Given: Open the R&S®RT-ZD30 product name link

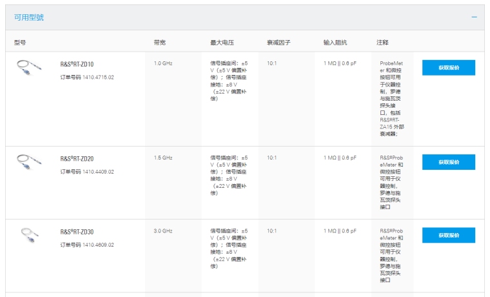Looking at the screenshot, I should click(77, 231).
